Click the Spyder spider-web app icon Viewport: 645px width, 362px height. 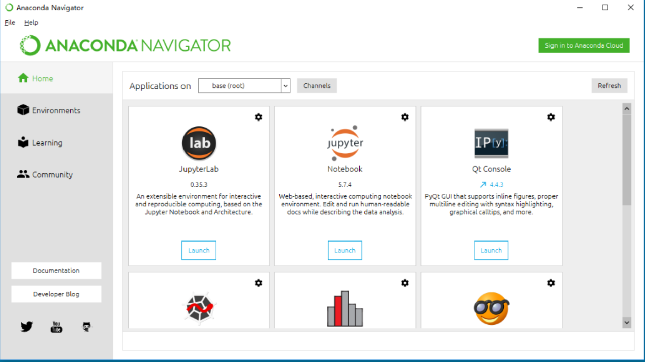(199, 309)
